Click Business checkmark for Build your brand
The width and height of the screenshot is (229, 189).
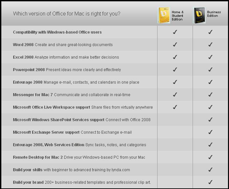(210, 182)
